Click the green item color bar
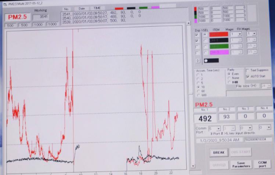The height and width of the screenshot is (175, 275). (x=219, y=46)
